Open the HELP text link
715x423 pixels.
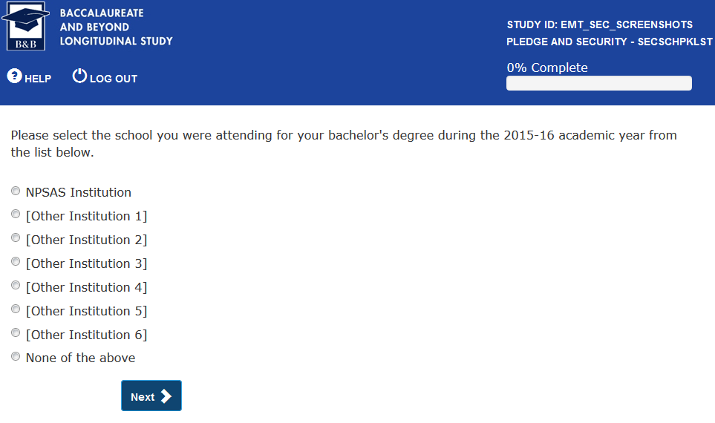(x=38, y=79)
